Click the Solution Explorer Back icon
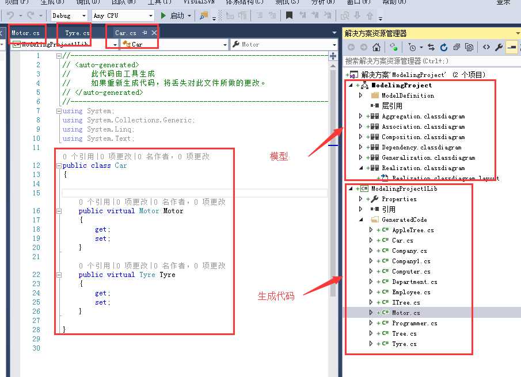This screenshot has height=377, width=521. (x=351, y=48)
